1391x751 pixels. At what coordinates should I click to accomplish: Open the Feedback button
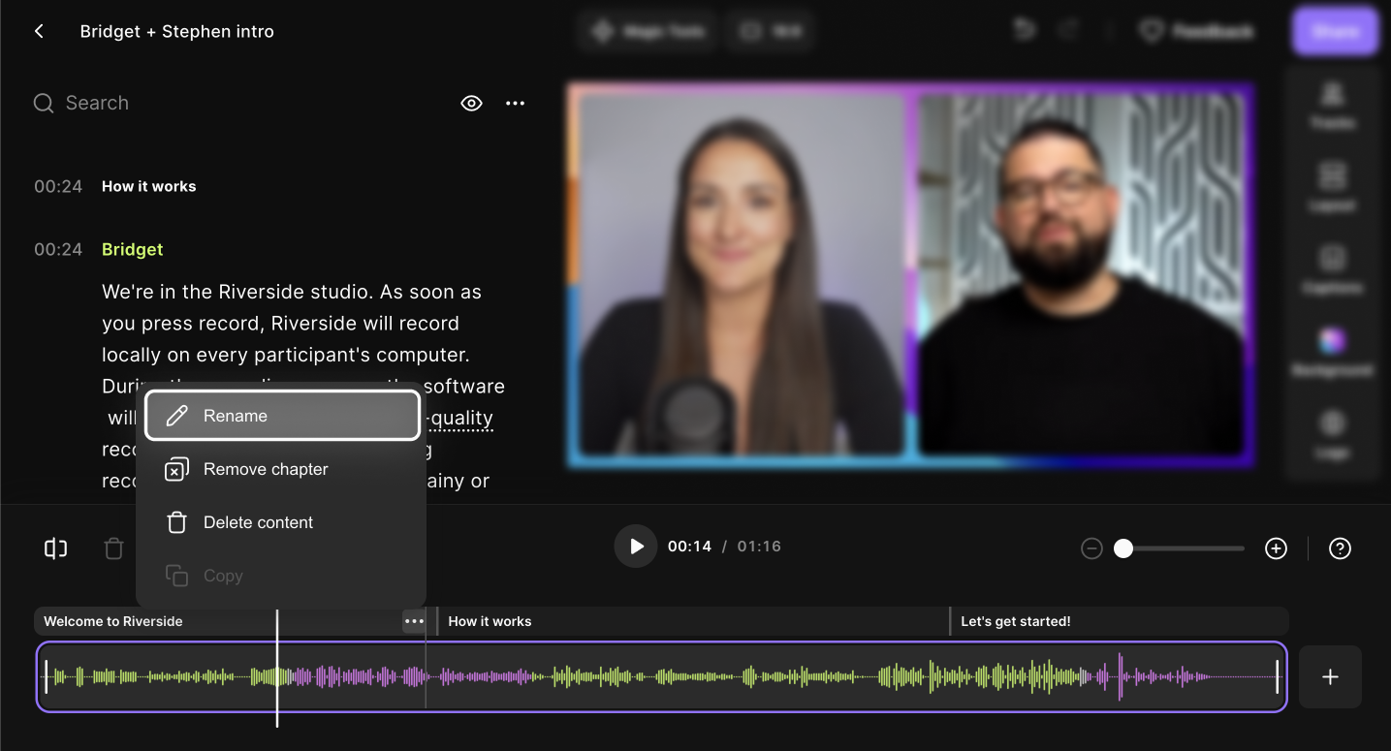coord(1196,31)
